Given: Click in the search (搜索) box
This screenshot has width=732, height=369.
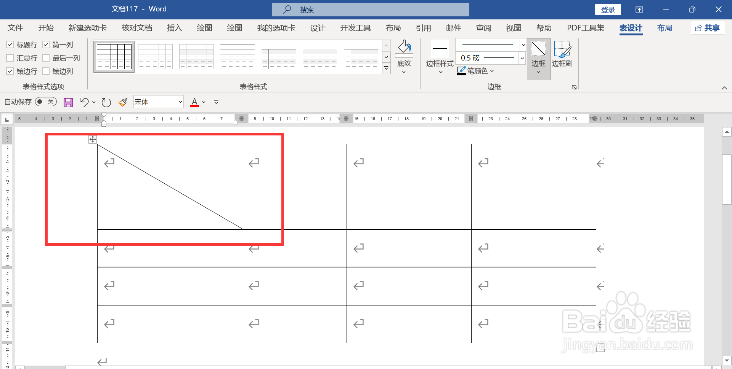Looking at the screenshot, I should tap(370, 10).
